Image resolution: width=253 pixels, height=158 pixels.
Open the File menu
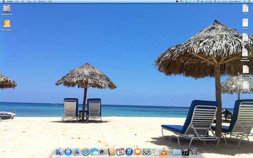coord(17,1)
